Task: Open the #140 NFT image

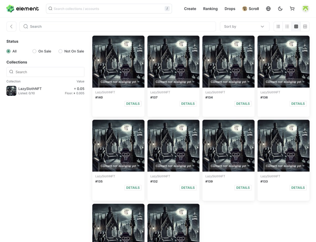Action: [x=118, y=62]
